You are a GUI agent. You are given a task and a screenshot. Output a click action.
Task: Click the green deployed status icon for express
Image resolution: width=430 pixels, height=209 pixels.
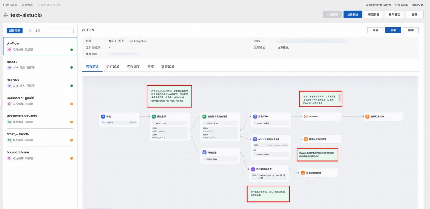click(72, 86)
